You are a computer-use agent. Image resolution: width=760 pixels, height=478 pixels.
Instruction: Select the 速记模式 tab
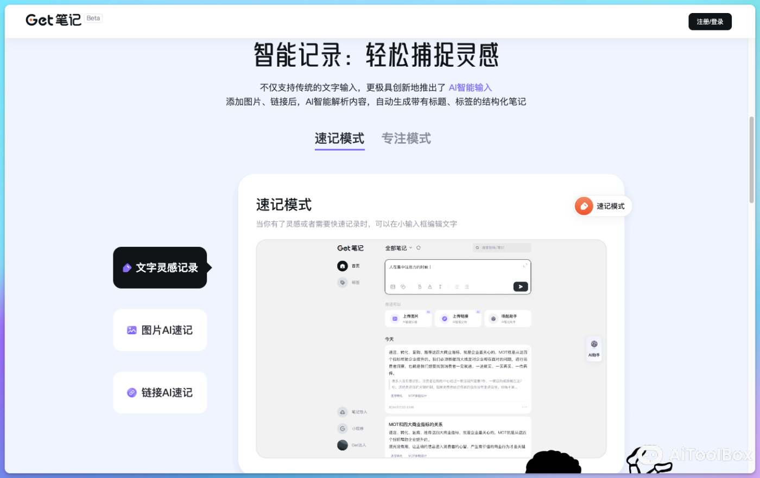[339, 138]
